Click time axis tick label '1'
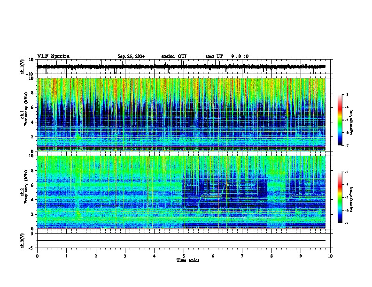The image size is (372, 287). [x=67, y=256]
